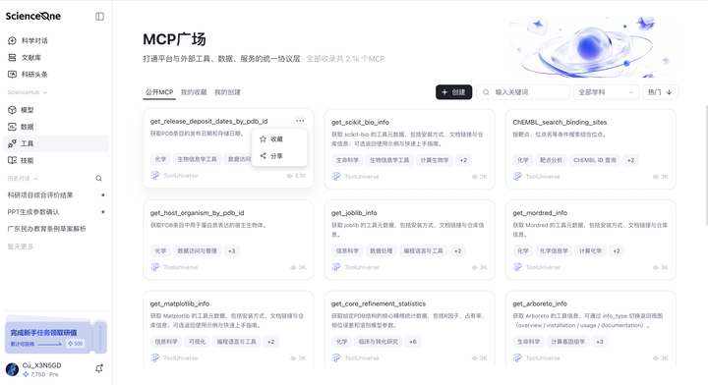708x385 pixels.
Task: Click the user avatar Cu_X3N5GD
Action: tap(12, 369)
